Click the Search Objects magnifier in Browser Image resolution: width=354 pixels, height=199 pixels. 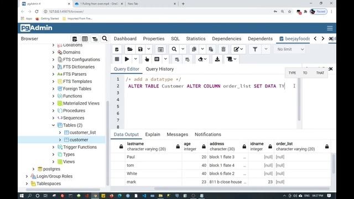(x=105, y=39)
